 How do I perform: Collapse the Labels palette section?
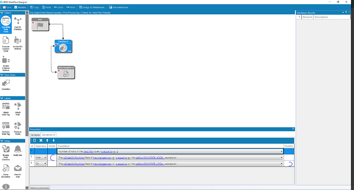[x=2, y=98]
